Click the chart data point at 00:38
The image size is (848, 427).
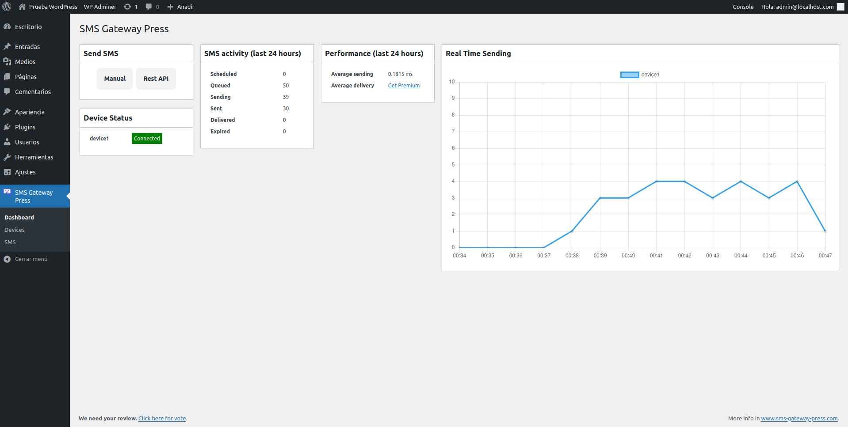click(572, 231)
